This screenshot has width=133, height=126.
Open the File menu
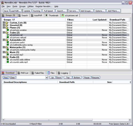[3, 6]
